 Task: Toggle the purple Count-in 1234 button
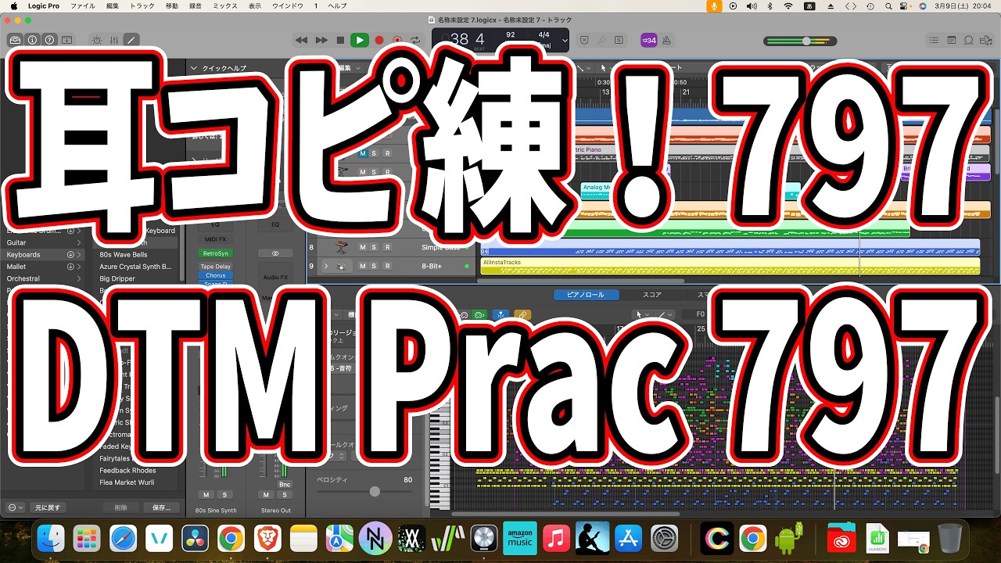648,40
